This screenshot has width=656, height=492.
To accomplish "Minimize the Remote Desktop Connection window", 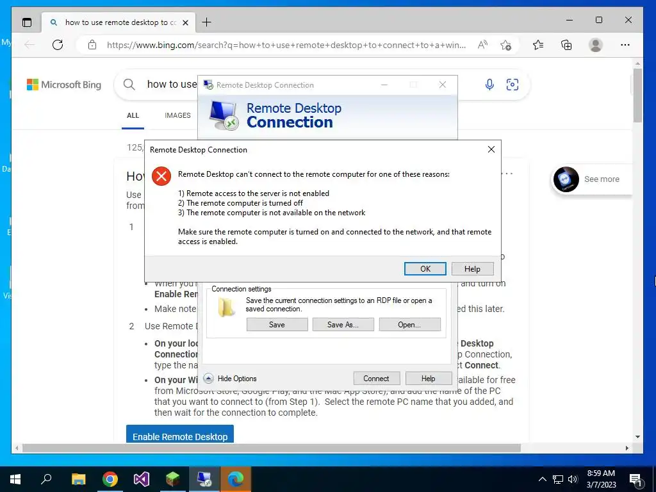I will tap(384, 85).
